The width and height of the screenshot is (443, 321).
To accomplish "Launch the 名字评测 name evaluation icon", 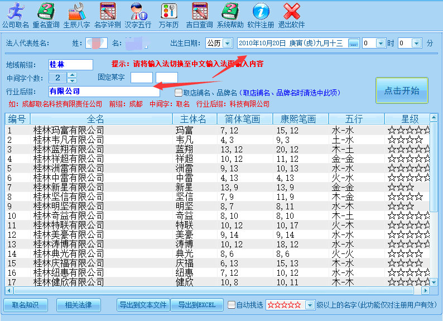I will tap(107, 15).
